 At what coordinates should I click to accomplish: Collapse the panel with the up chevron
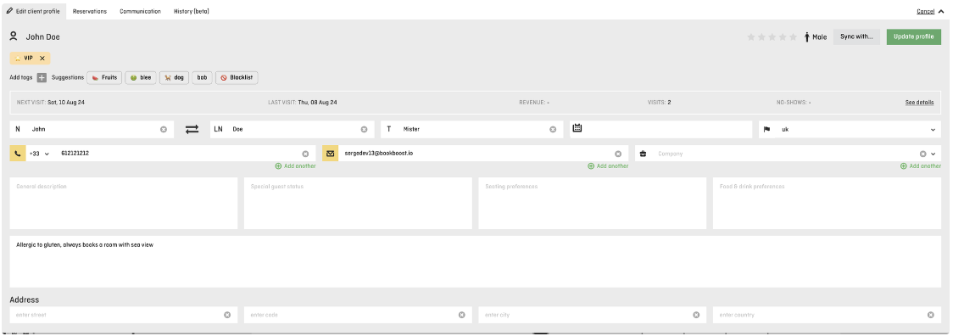pos(941,12)
